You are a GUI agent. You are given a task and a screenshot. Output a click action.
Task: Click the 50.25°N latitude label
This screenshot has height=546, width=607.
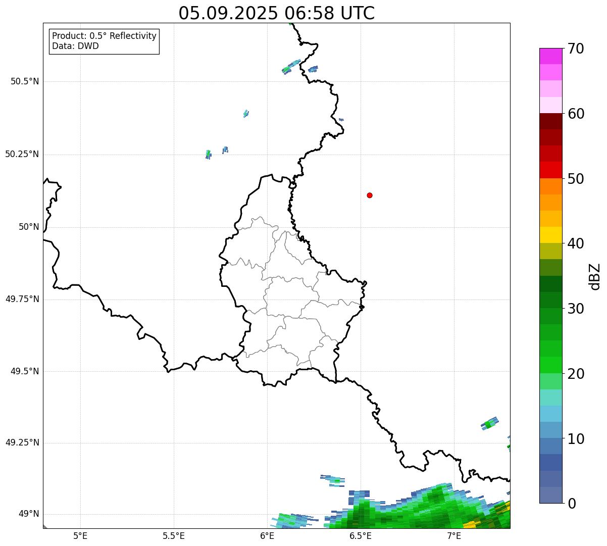coord(22,154)
